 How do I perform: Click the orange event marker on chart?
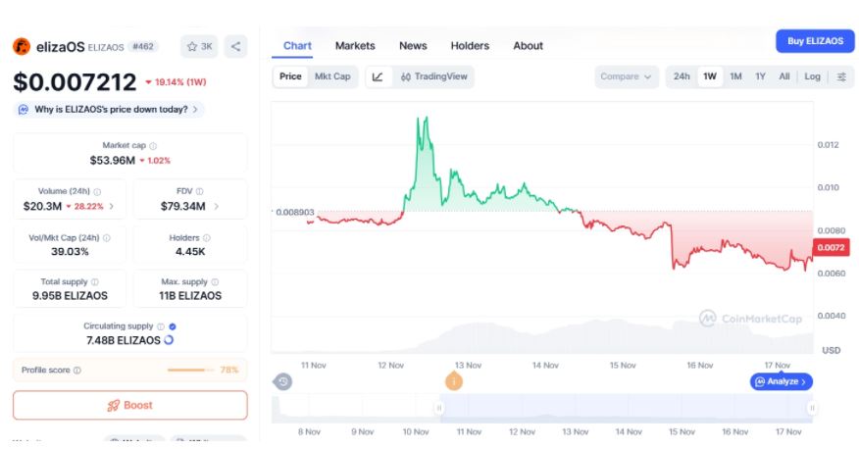pos(454,381)
